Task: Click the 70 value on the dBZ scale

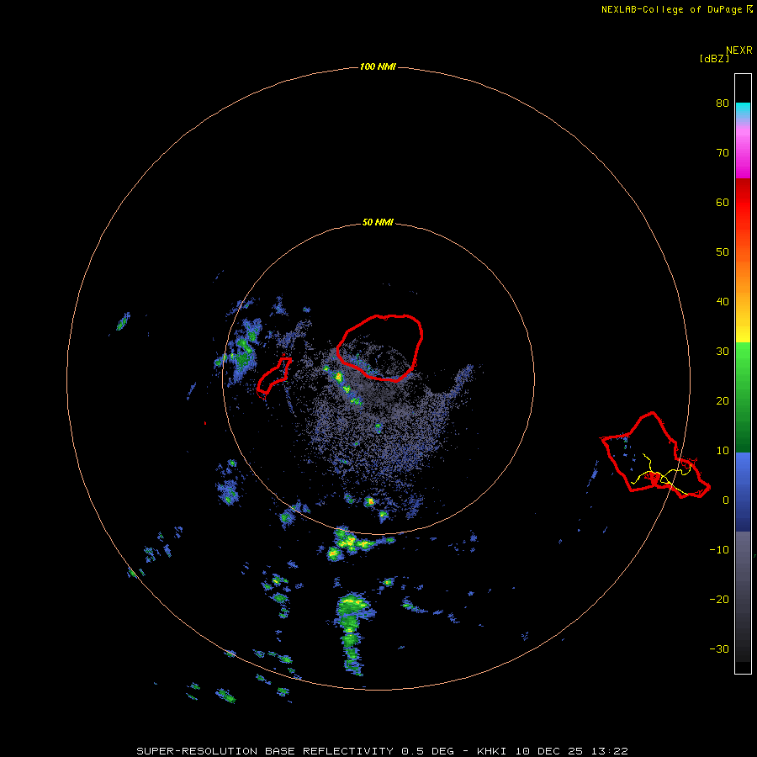Action: click(x=723, y=152)
